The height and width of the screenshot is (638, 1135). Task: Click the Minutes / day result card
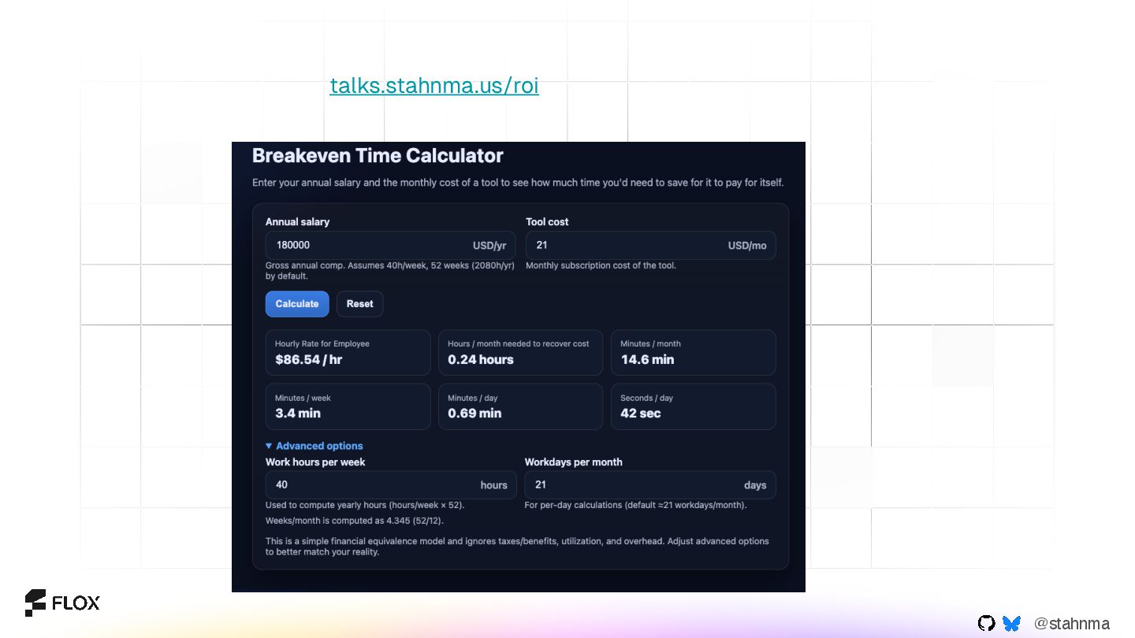(x=520, y=406)
